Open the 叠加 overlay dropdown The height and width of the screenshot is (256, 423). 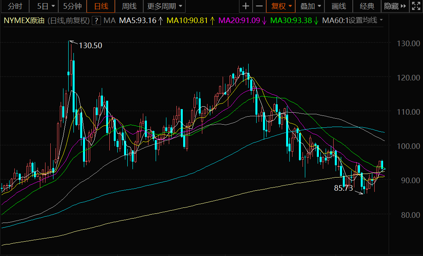click(x=310, y=6)
